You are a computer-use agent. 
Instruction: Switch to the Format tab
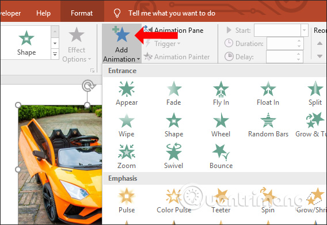[82, 13]
